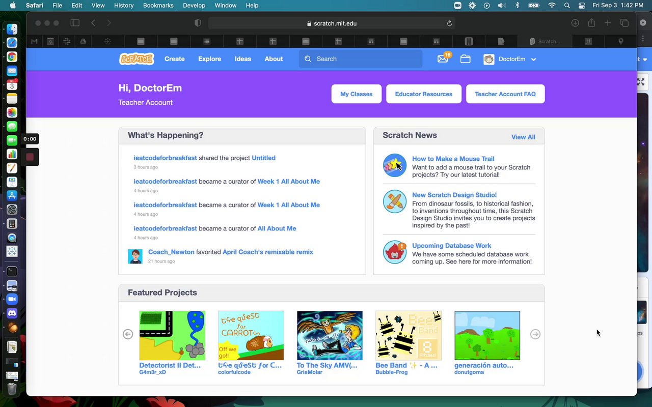Click View All in Scratch News
This screenshot has width=652, height=407.
[x=523, y=137]
